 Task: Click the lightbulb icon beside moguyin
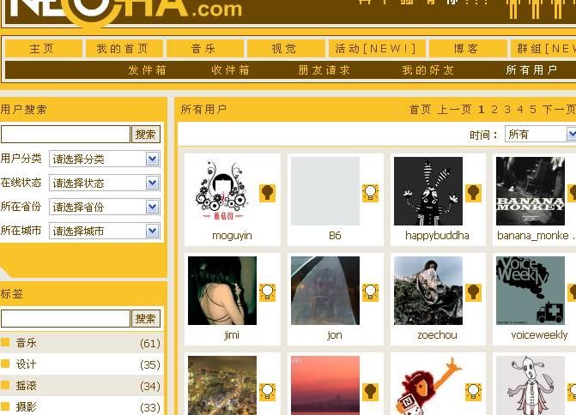pyautogui.click(x=267, y=193)
